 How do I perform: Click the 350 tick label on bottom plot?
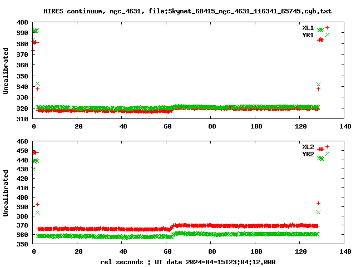pos(22,244)
